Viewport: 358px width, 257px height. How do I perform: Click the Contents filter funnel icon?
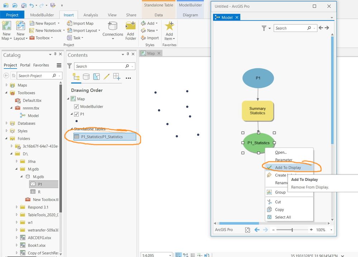(70, 66)
